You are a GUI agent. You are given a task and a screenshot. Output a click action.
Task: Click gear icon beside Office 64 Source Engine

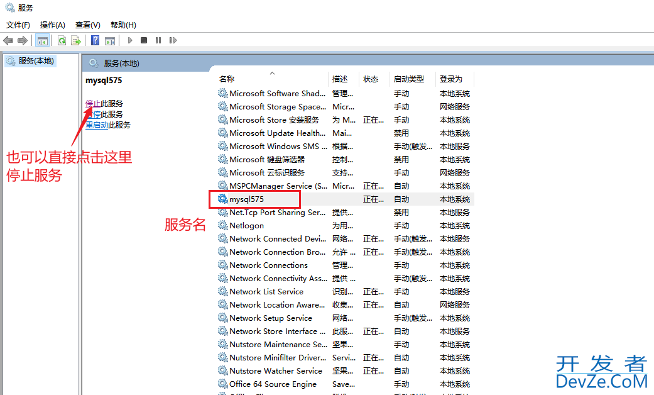[223, 384]
